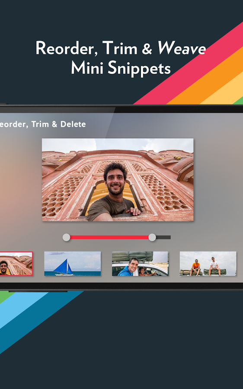Select the red-bordered selfie clip thumbnail
The height and width of the screenshot is (389, 243).
click(16, 264)
